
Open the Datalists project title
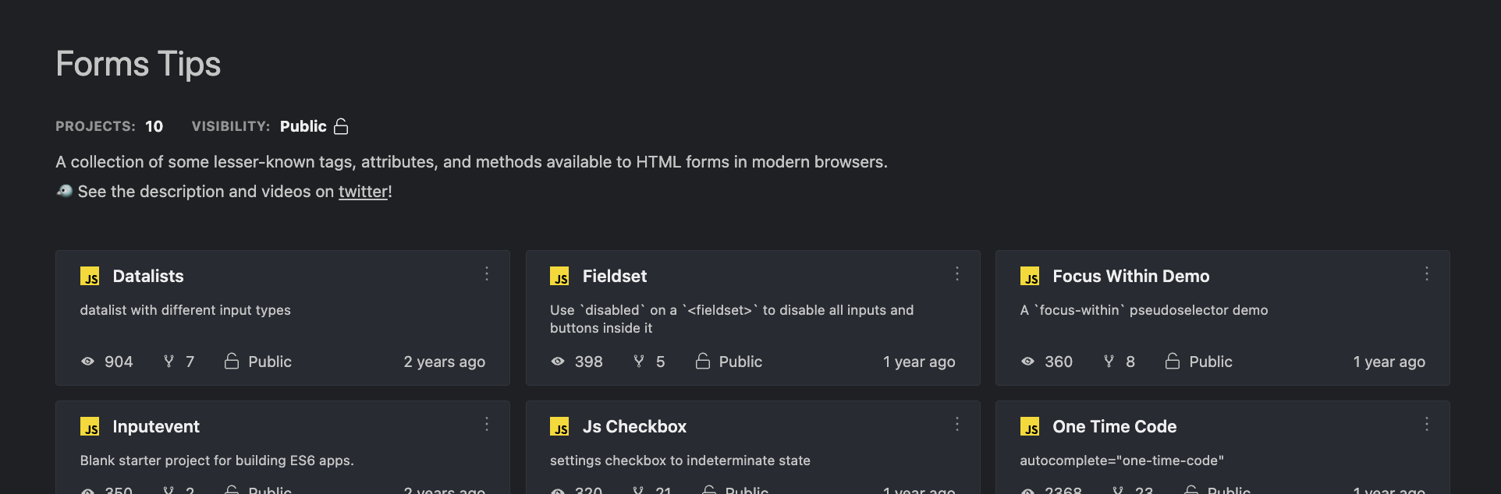click(148, 277)
